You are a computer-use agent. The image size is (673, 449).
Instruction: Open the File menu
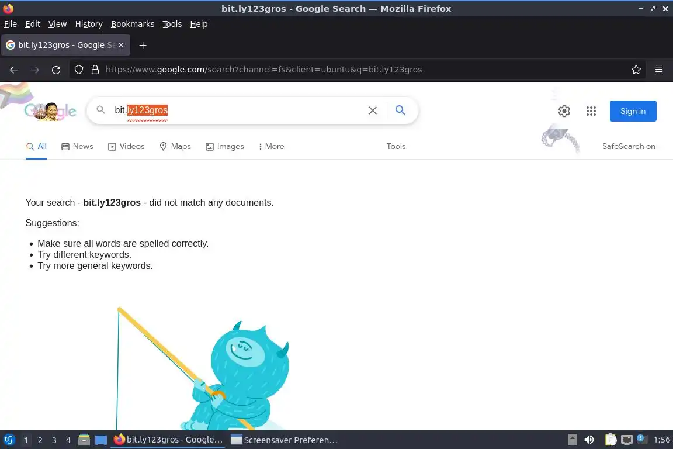point(11,24)
